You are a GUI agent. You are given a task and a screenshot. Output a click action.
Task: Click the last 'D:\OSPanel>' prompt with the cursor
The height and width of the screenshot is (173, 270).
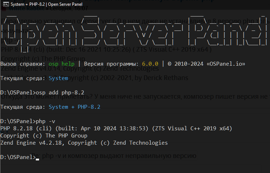[x=20, y=157]
